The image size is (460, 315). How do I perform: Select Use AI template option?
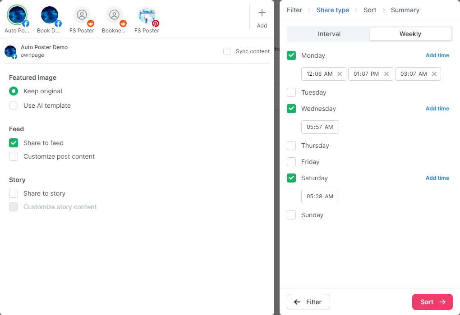pos(14,105)
